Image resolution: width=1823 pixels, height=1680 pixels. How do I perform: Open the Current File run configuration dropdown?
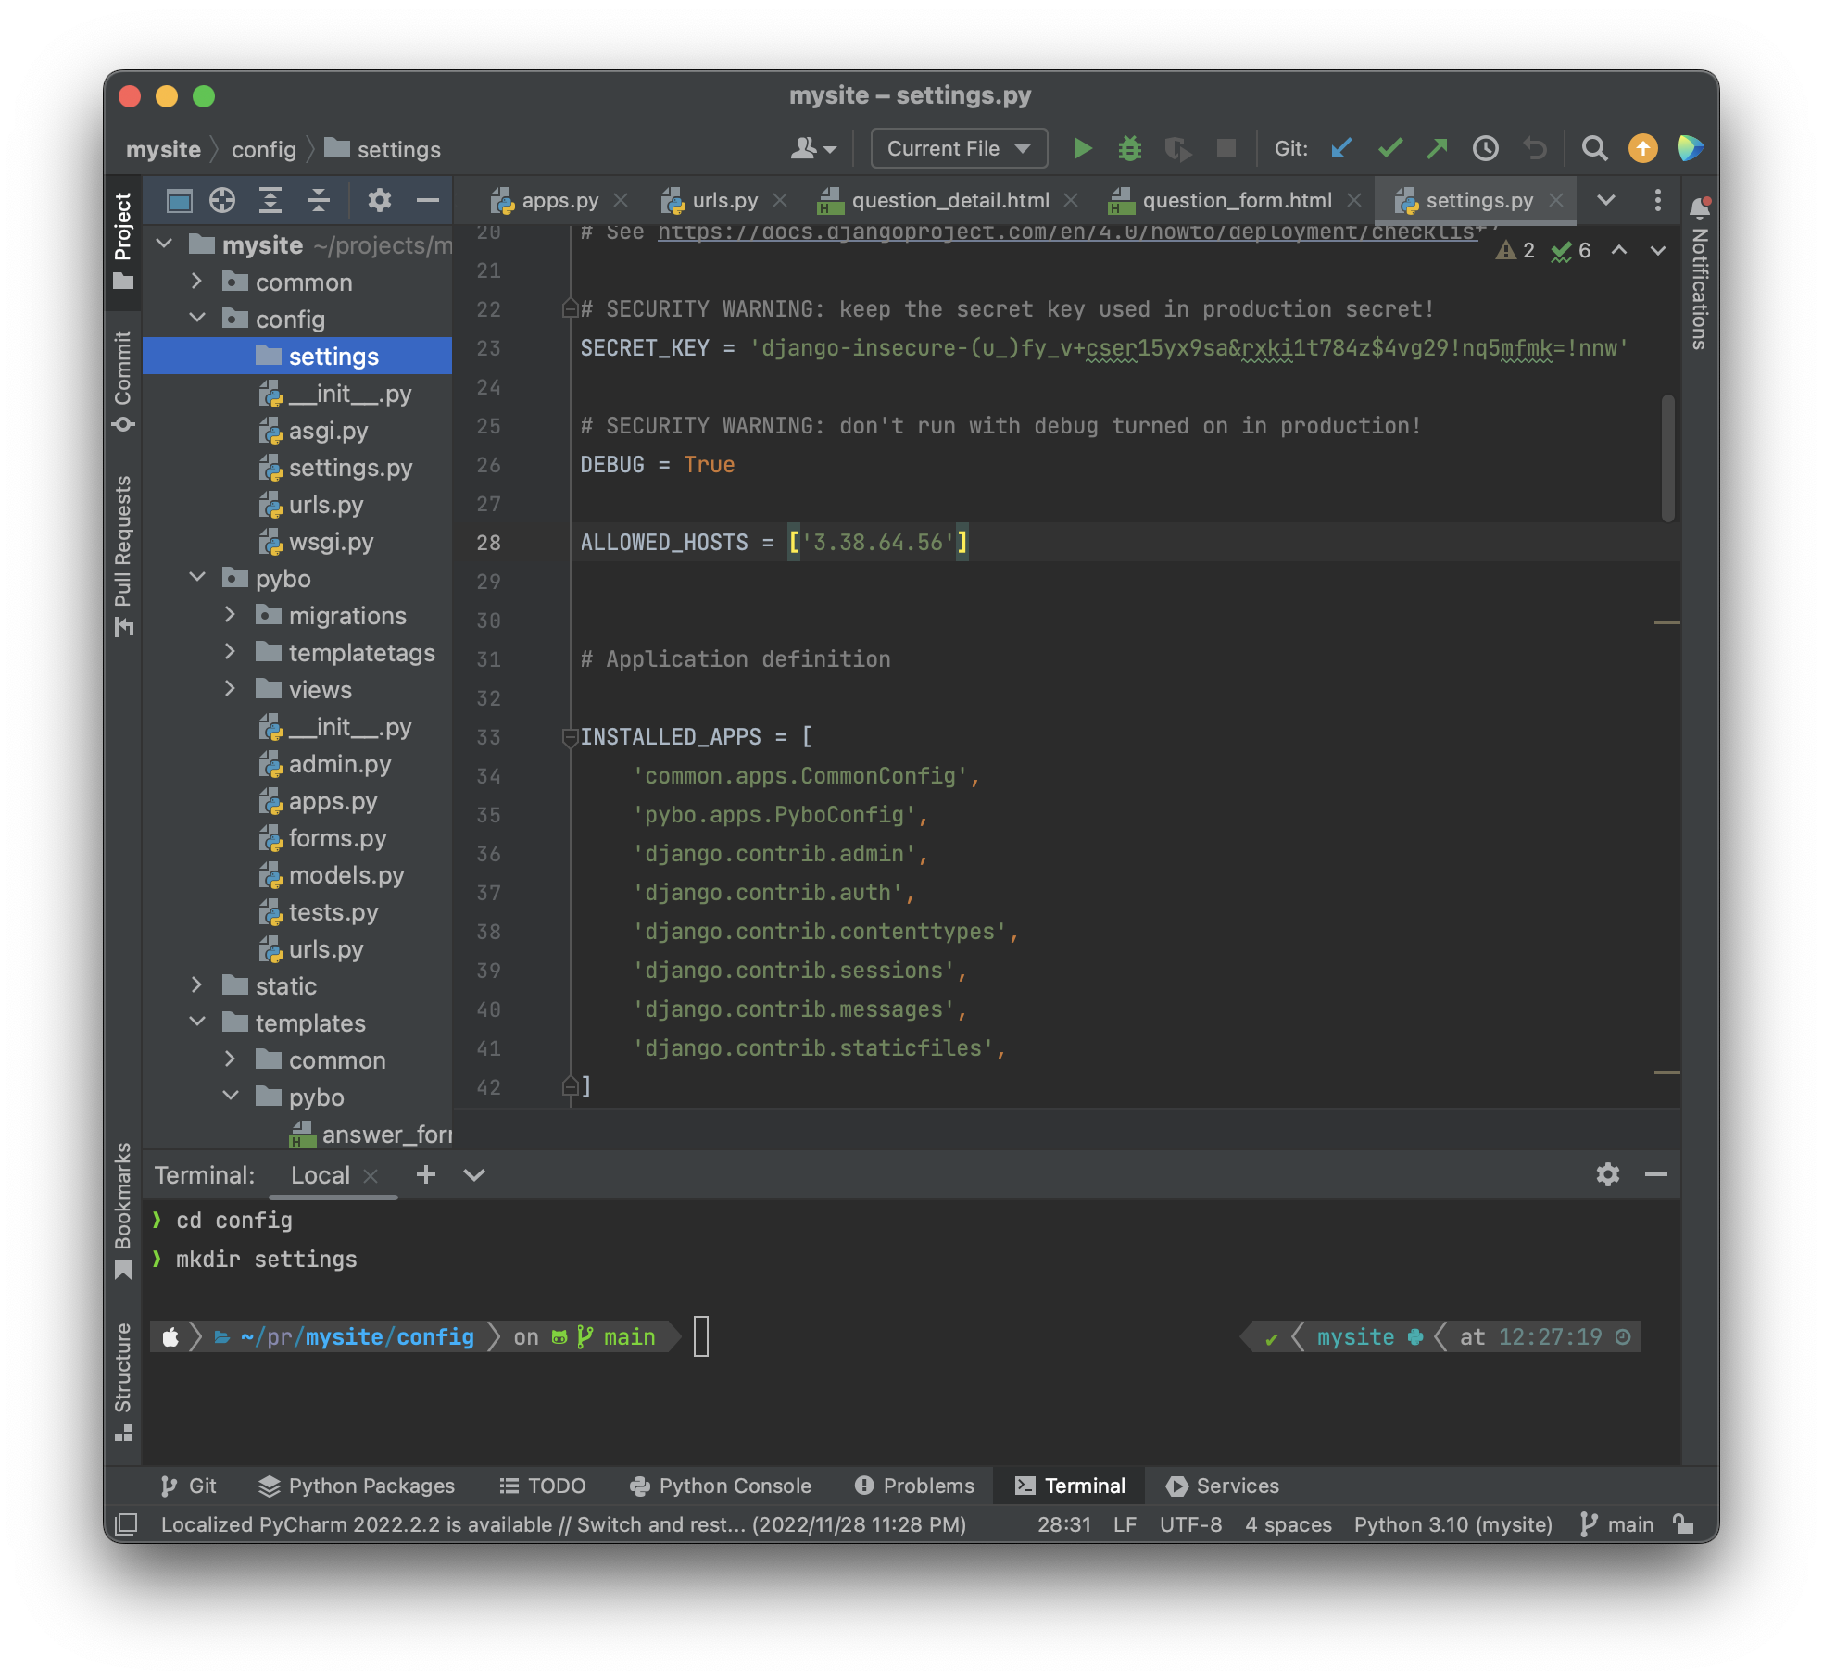[959, 148]
